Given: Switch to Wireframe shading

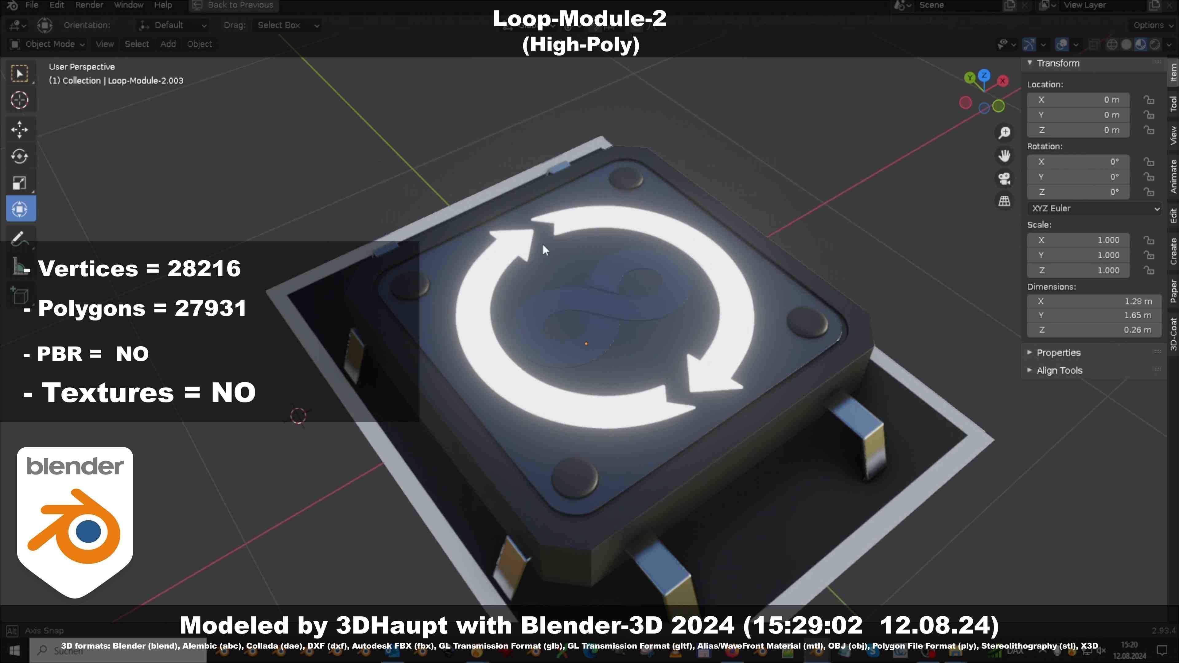Looking at the screenshot, I should 1112,45.
